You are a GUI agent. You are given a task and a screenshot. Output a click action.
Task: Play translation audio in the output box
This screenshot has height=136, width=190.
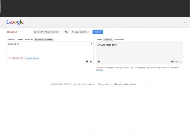coord(176,62)
